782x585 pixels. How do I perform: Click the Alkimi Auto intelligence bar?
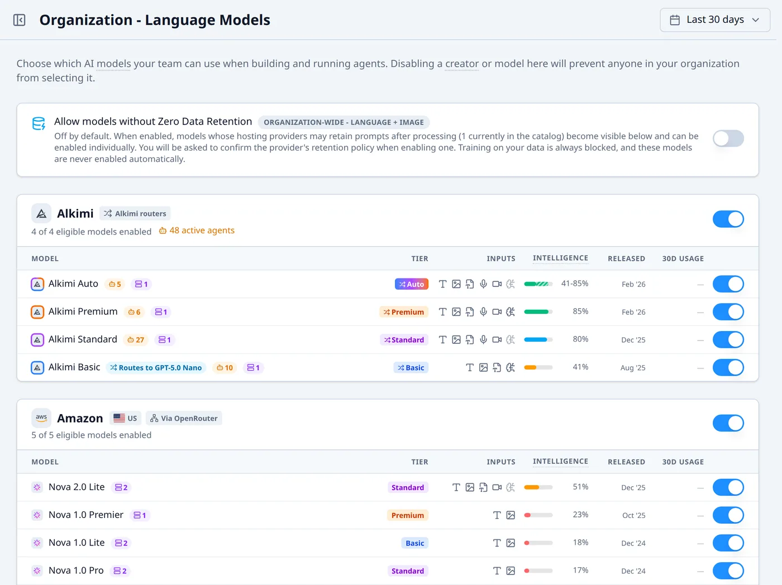(538, 284)
